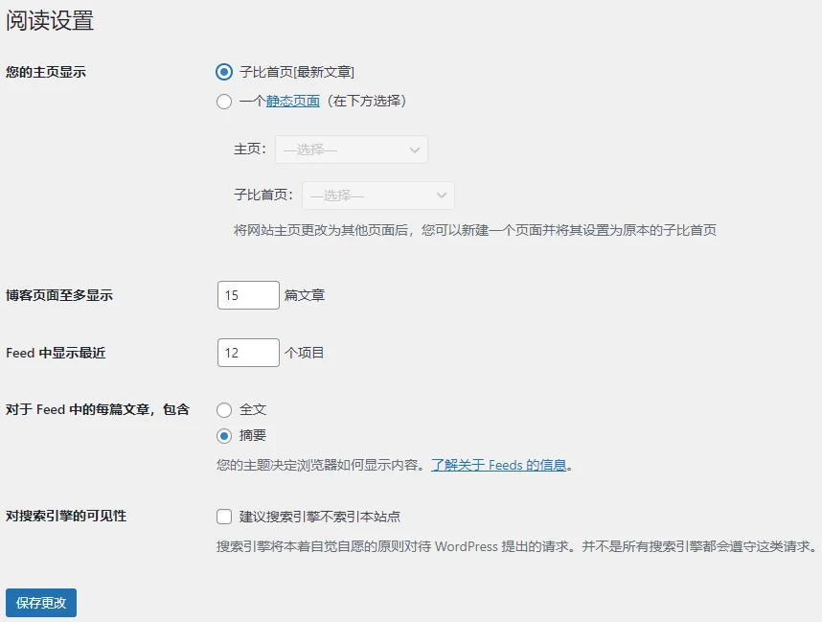
Task: Focus the Feed 中显示最近 items field
Action: pyautogui.click(x=248, y=353)
